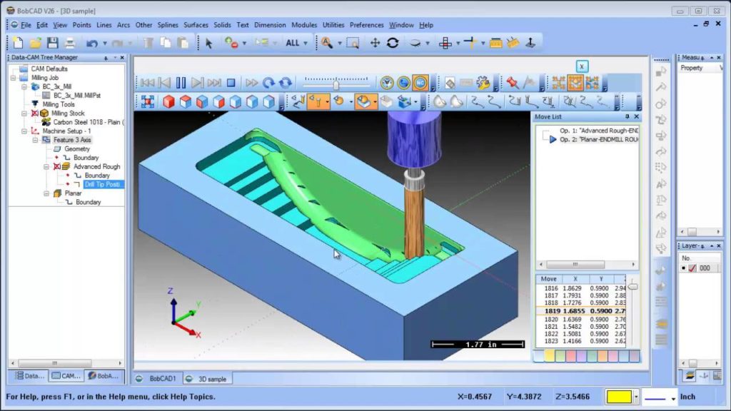Fast forward the simulation
This screenshot has height=411, width=731.
tap(252, 83)
